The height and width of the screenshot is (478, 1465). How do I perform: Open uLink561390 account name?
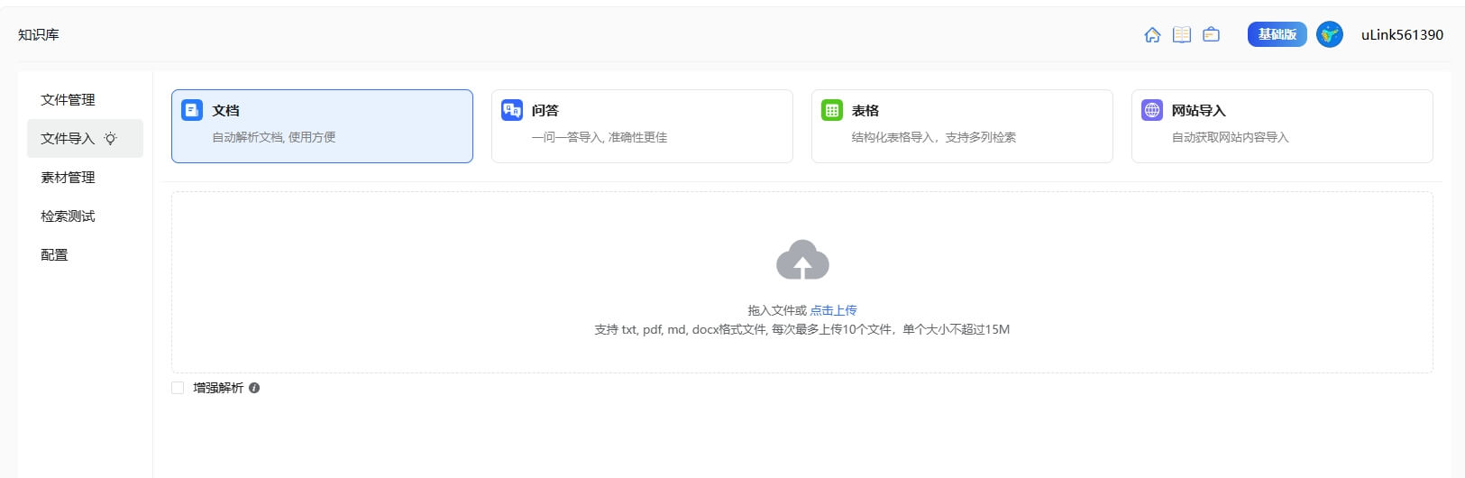point(1402,34)
